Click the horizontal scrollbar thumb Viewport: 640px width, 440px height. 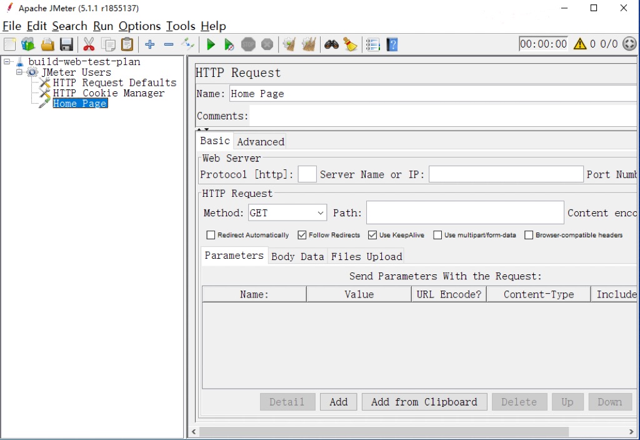[384, 431]
